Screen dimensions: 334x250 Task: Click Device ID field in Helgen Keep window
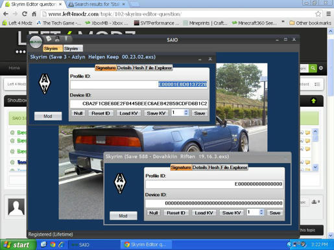[x=139, y=104]
